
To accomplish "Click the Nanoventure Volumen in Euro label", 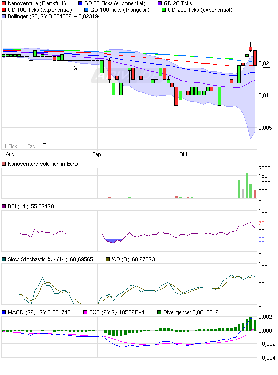I will (x=43, y=164).
